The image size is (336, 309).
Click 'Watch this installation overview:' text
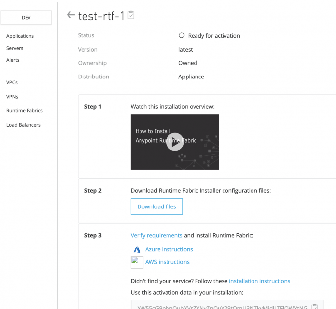pyautogui.click(x=172, y=107)
